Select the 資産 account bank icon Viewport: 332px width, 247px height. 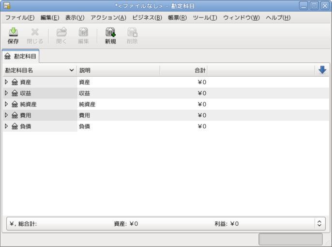pos(15,82)
